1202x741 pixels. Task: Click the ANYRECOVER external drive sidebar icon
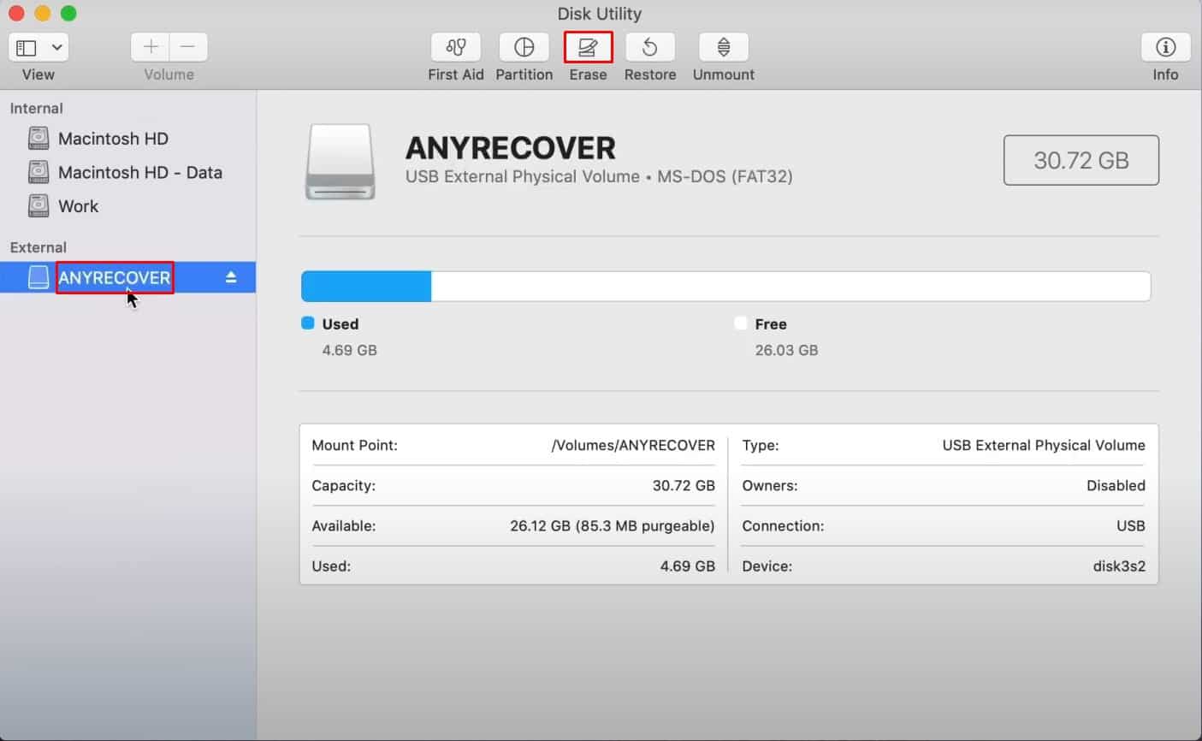click(x=38, y=277)
